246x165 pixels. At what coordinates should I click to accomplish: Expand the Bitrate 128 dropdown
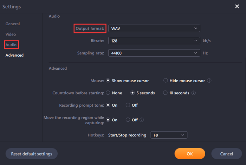[154, 41]
